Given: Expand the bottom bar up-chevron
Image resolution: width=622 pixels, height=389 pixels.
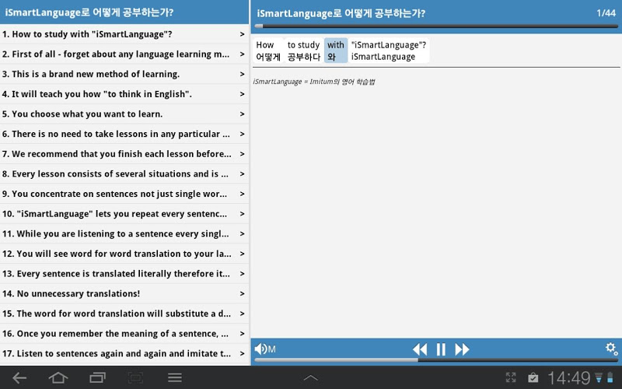Looking at the screenshot, I should coord(310,377).
